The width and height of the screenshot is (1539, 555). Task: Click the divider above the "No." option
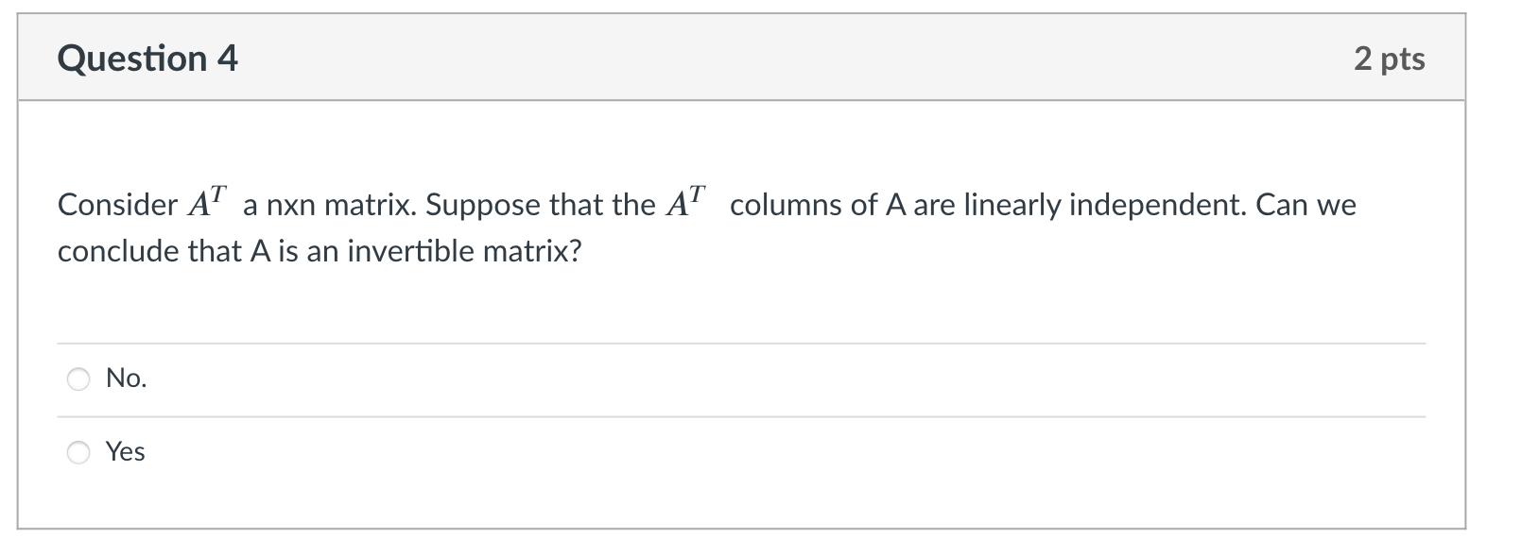pos(741,342)
